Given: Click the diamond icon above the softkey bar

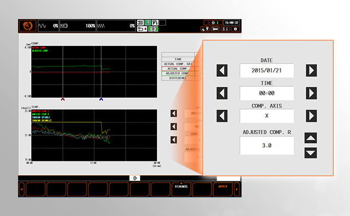Looking at the screenshot, I should pyautogui.click(x=135, y=178).
